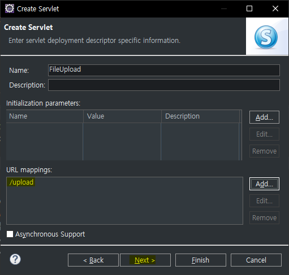Screen dimensions: 289x275
Task: Select the /upload URL mapping entry
Action: pyautogui.click(x=21, y=182)
